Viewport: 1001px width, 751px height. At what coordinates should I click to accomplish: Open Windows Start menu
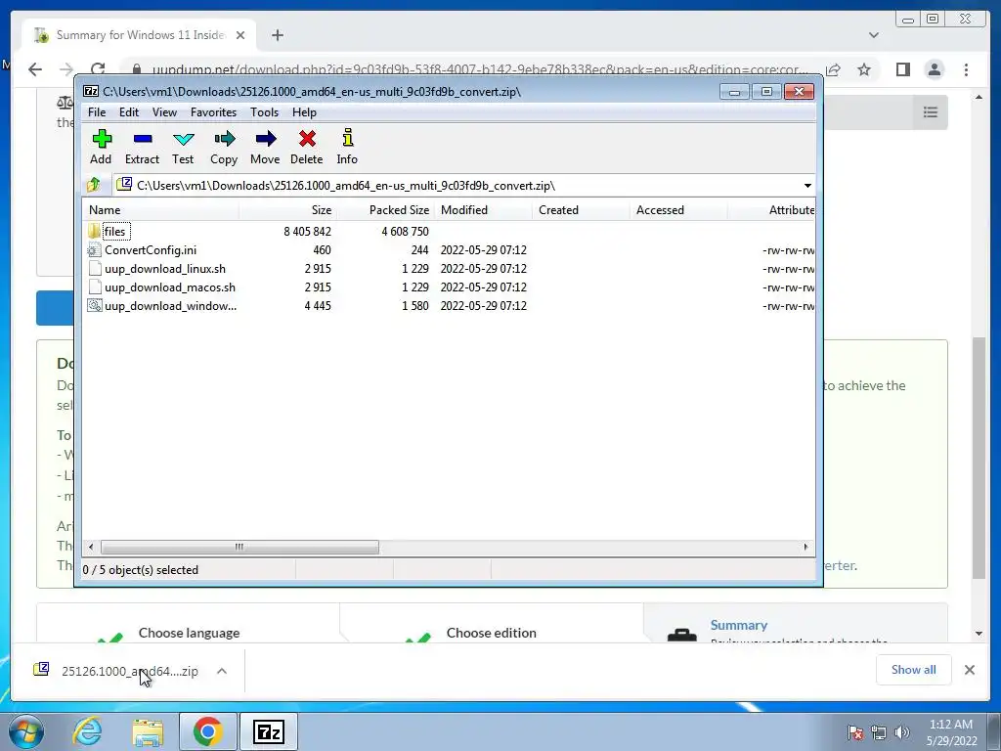click(x=26, y=731)
